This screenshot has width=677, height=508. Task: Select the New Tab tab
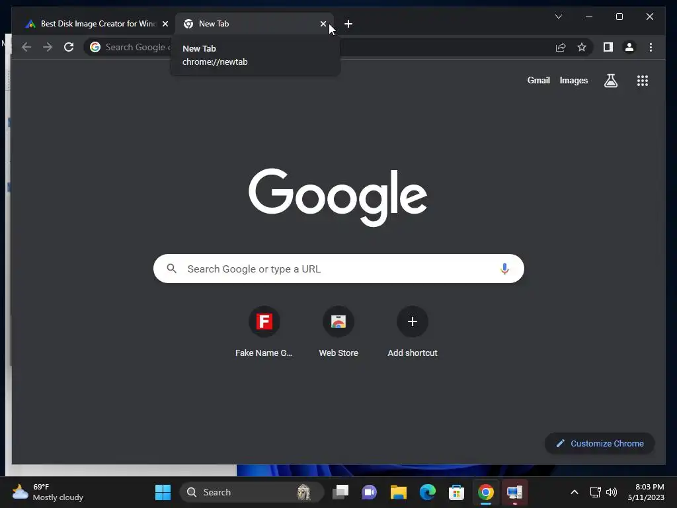tap(255, 24)
